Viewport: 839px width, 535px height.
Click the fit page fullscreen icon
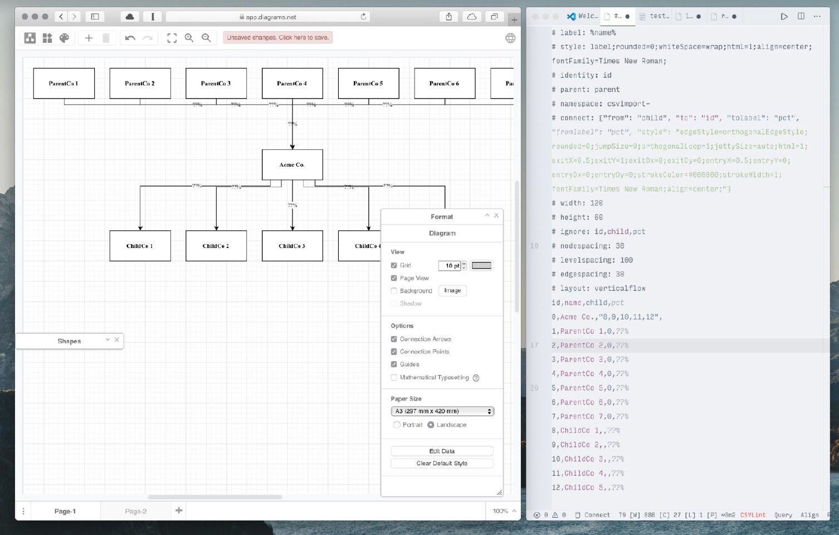click(x=172, y=38)
